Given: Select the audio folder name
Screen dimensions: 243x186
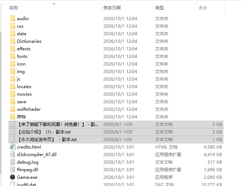Looking at the screenshot, I should coord(23,19).
